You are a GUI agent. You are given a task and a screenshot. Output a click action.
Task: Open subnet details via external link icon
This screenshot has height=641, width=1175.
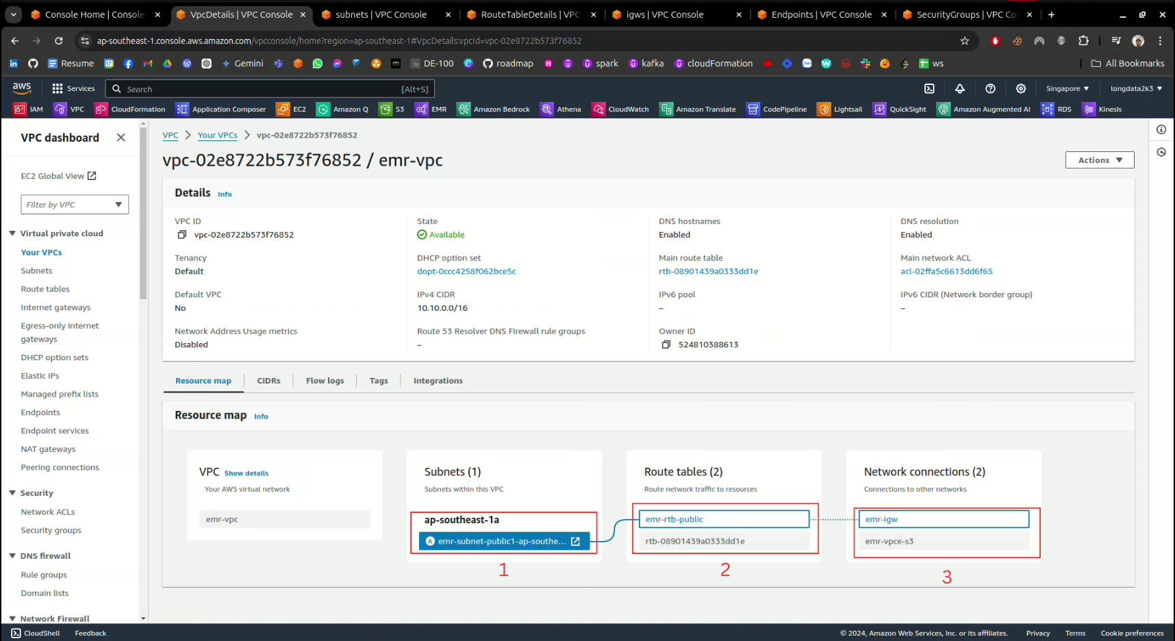click(575, 542)
